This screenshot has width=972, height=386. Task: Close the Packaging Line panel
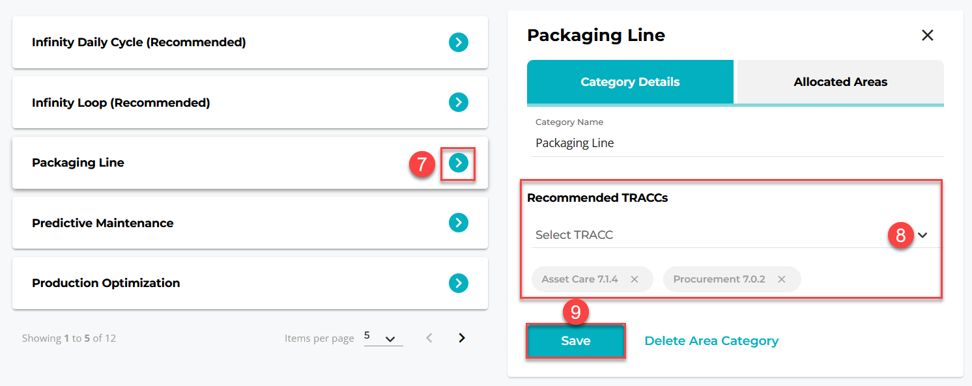pyautogui.click(x=927, y=36)
